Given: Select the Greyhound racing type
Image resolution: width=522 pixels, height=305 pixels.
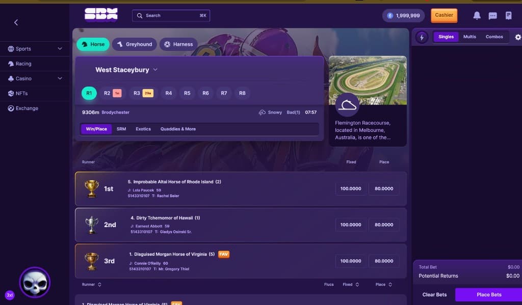Looking at the screenshot, I should point(135,44).
